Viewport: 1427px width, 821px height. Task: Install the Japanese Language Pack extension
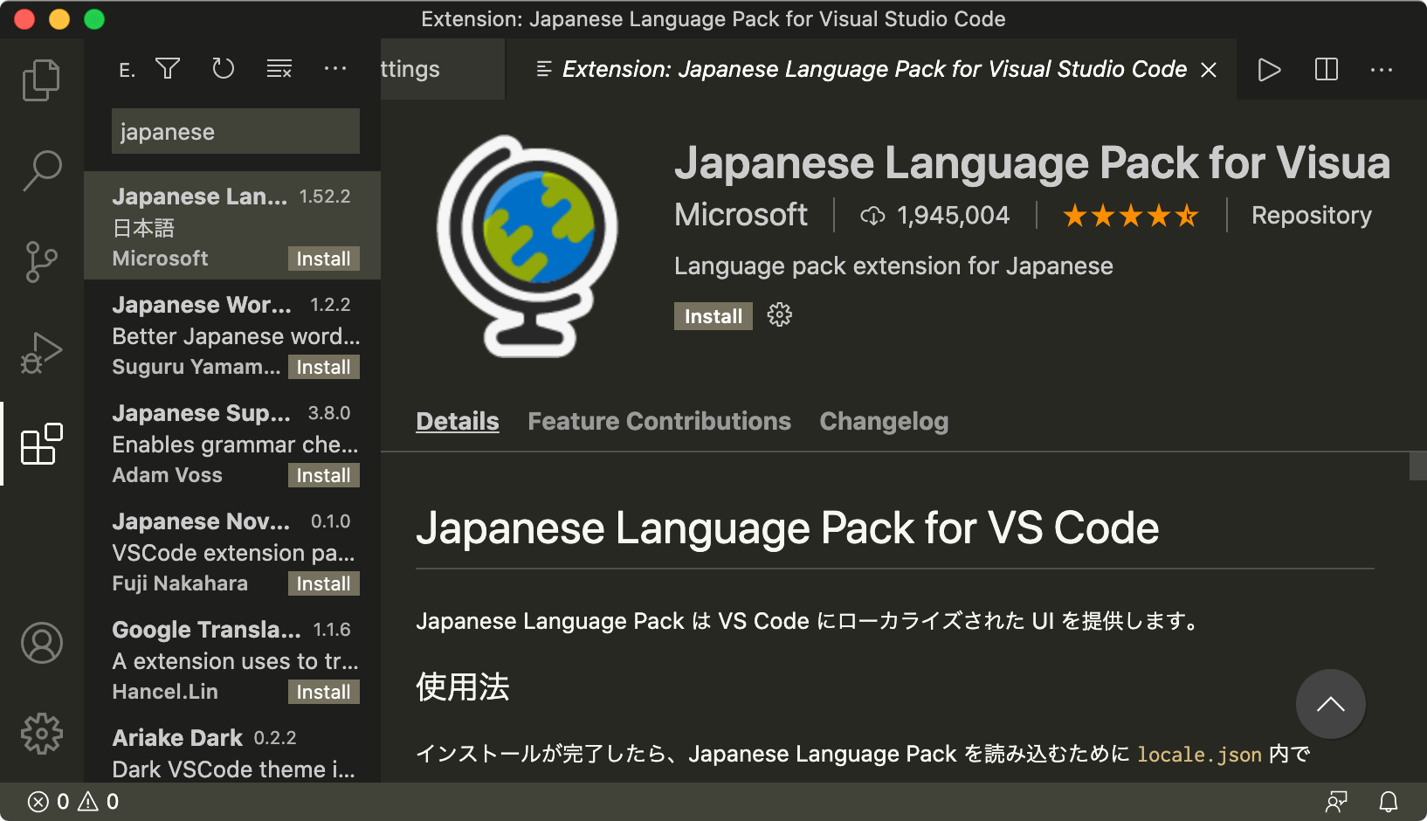[x=713, y=316]
